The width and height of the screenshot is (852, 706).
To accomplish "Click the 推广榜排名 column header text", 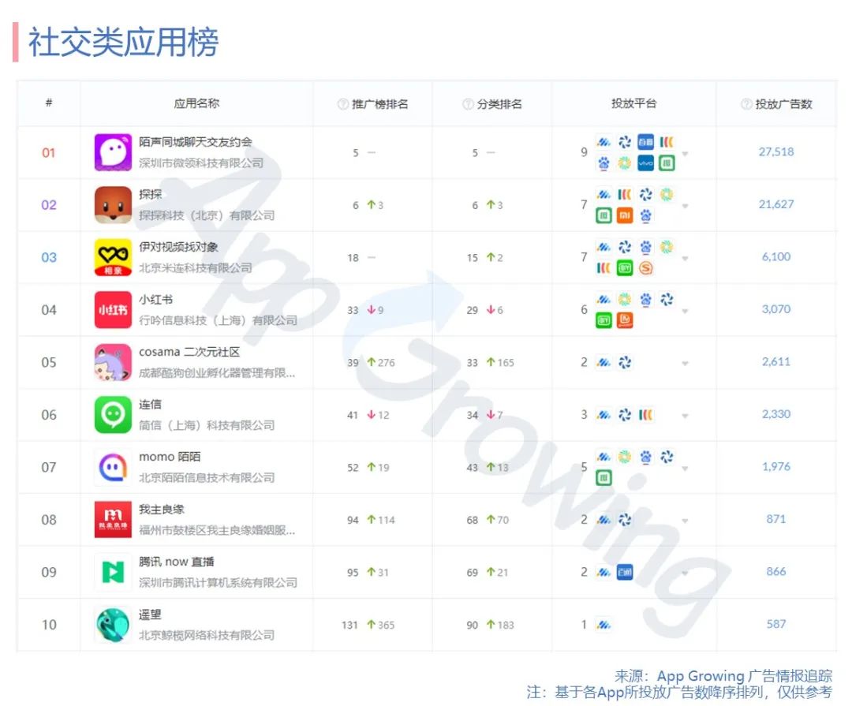I will pyautogui.click(x=379, y=104).
